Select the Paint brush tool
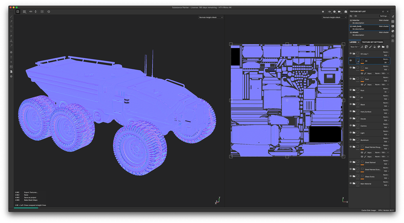The height and width of the screenshot is (223, 404). click(x=12, y=16)
